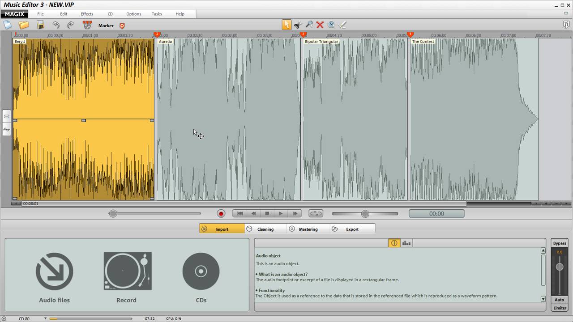Click the MAGIX logo button
573x322 pixels.
point(14,14)
